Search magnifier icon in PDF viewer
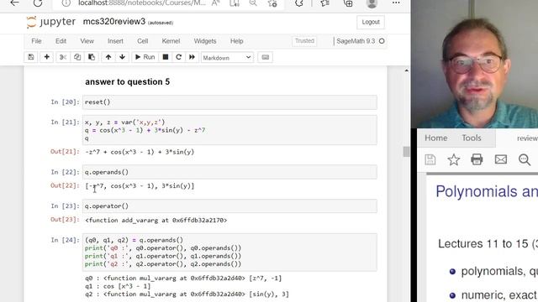 (x=525, y=159)
